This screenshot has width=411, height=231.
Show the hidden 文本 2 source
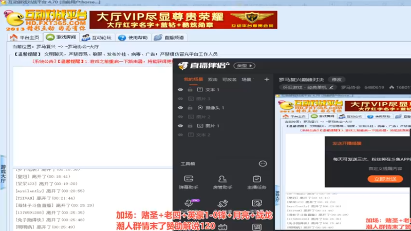180,135
